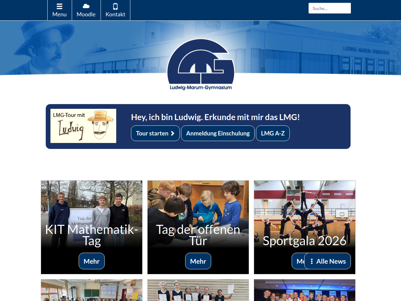This screenshot has width=401, height=301.
Task: Open the KIT Mathematik-Tag news photo
Action: [x=91, y=201]
